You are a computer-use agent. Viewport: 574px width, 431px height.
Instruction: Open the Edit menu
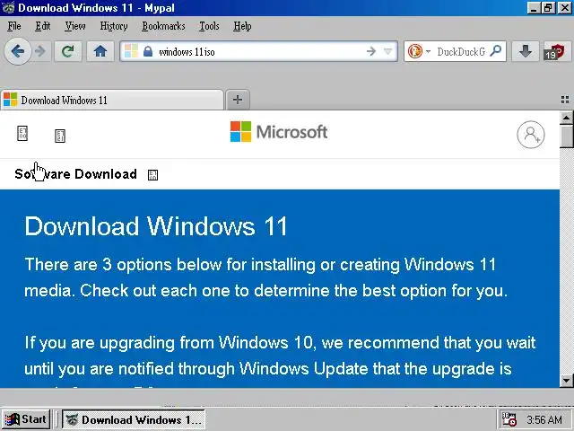(x=42, y=26)
